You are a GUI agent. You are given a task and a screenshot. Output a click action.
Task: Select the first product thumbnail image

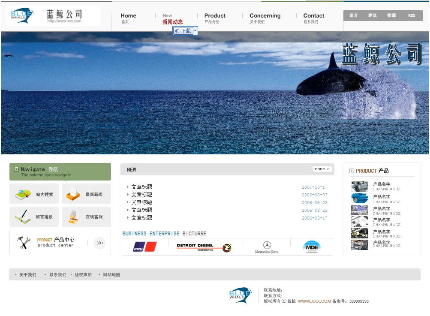click(x=360, y=187)
